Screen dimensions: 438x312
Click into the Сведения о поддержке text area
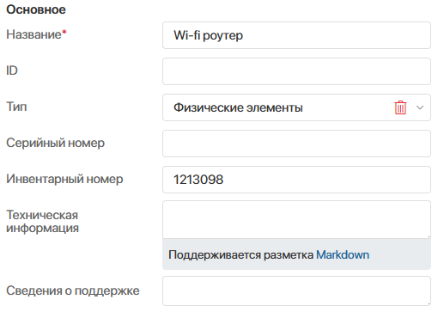pyautogui.click(x=296, y=291)
